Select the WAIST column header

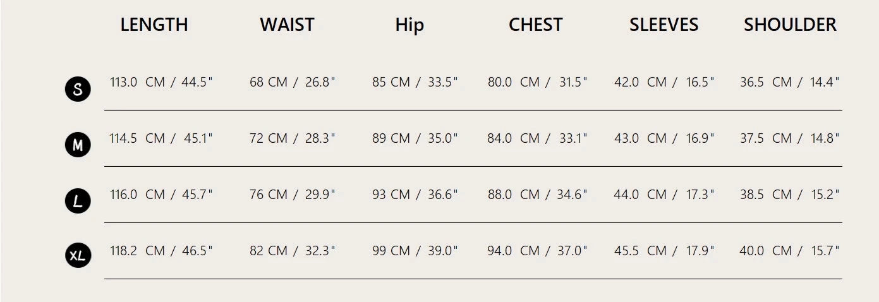287,25
